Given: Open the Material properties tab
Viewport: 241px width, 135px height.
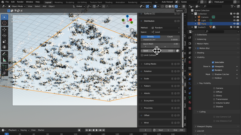Looking at the screenshot, I should coord(190,102).
